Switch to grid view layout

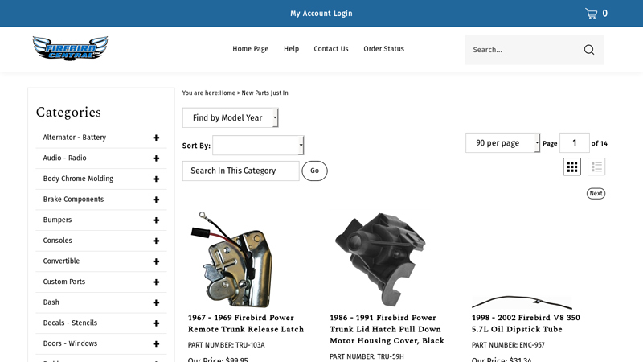click(571, 167)
